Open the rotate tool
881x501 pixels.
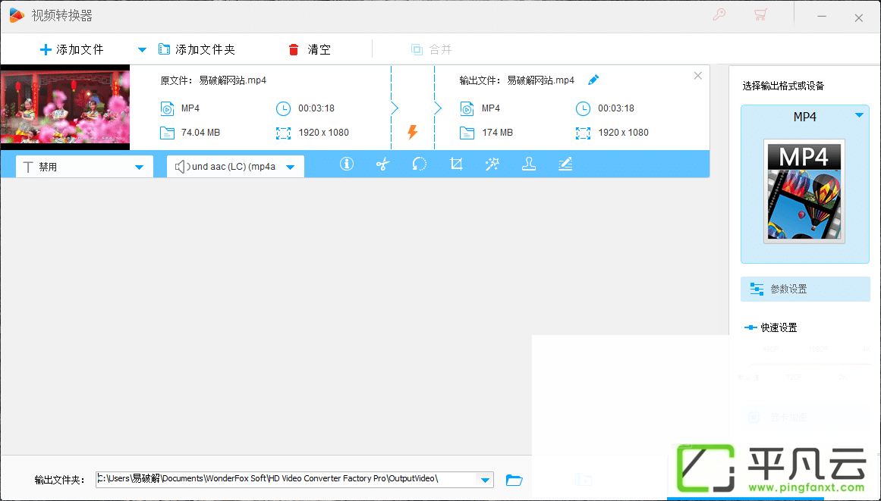click(419, 164)
